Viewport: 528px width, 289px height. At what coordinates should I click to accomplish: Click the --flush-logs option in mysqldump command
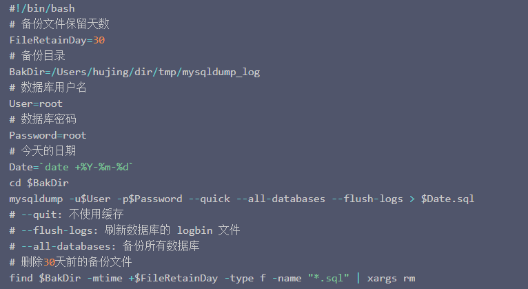367,199
